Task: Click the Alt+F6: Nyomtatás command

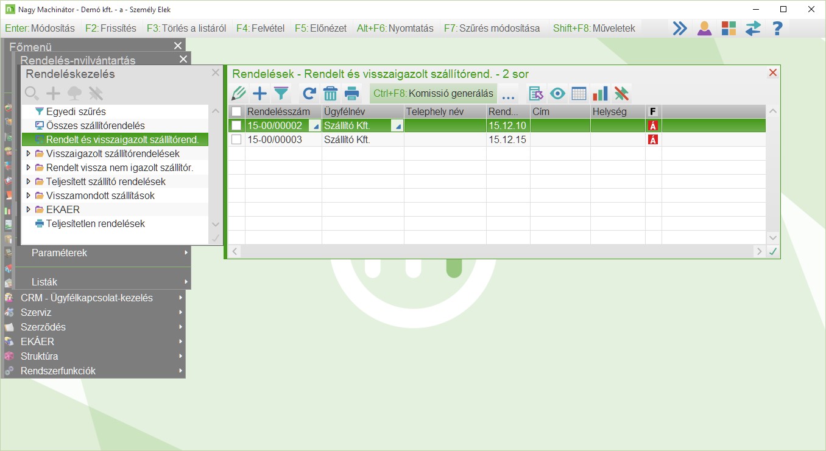Action: [395, 28]
